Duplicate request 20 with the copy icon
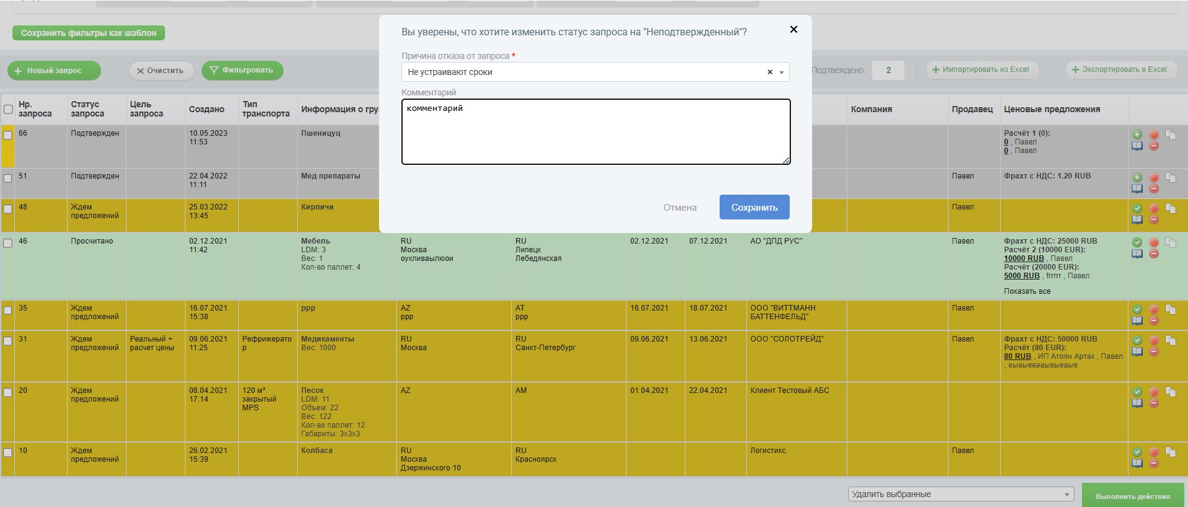This screenshot has height=507, width=1188. (x=1171, y=392)
